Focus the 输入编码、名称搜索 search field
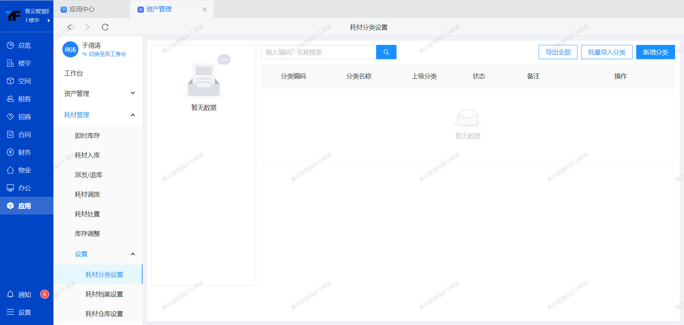Viewport: 684px width, 325px height. (318, 52)
